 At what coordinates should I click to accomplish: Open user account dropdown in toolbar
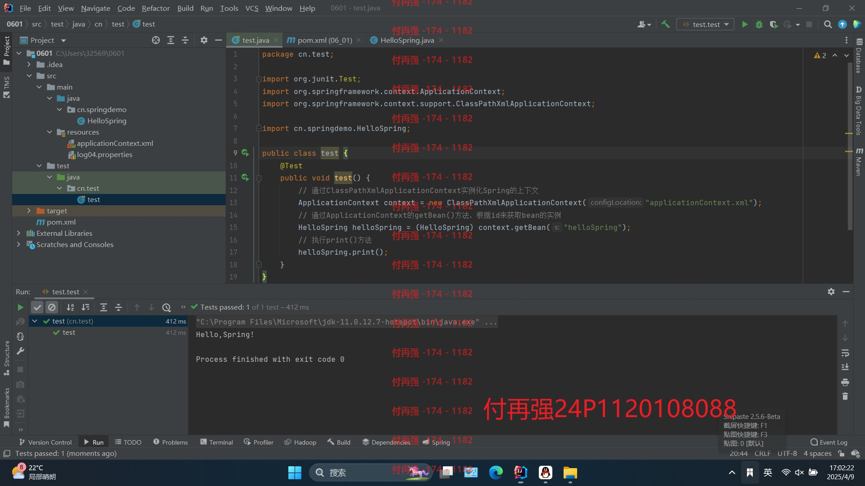pos(644,24)
